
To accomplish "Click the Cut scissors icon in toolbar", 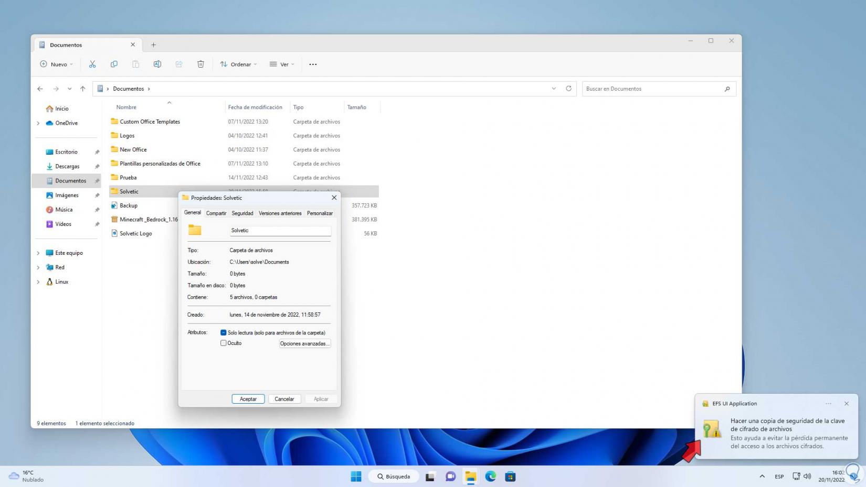I will tap(92, 64).
